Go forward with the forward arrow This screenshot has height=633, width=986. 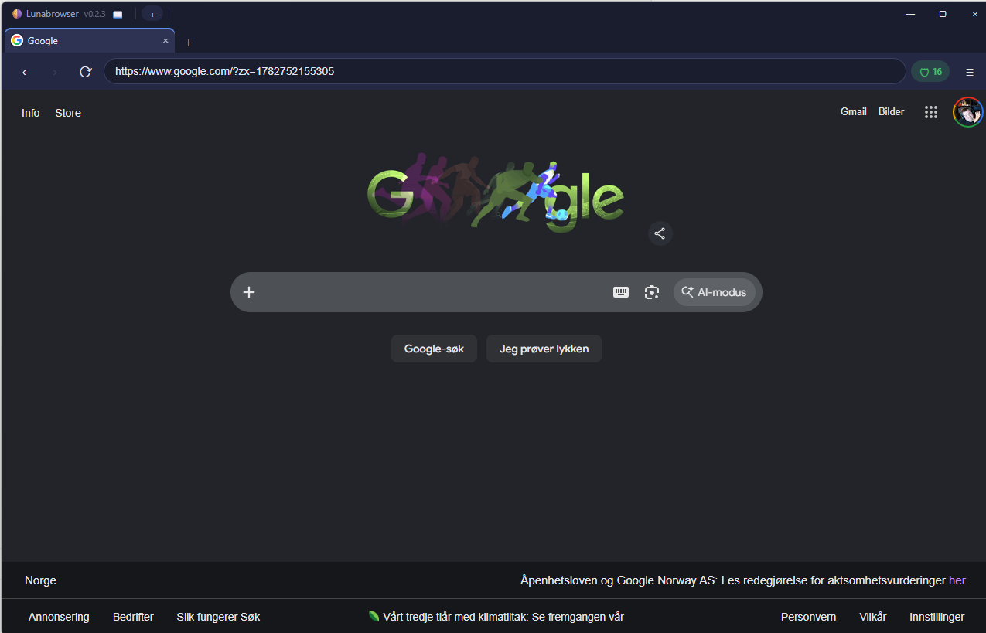pyautogui.click(x=55, y=72)
